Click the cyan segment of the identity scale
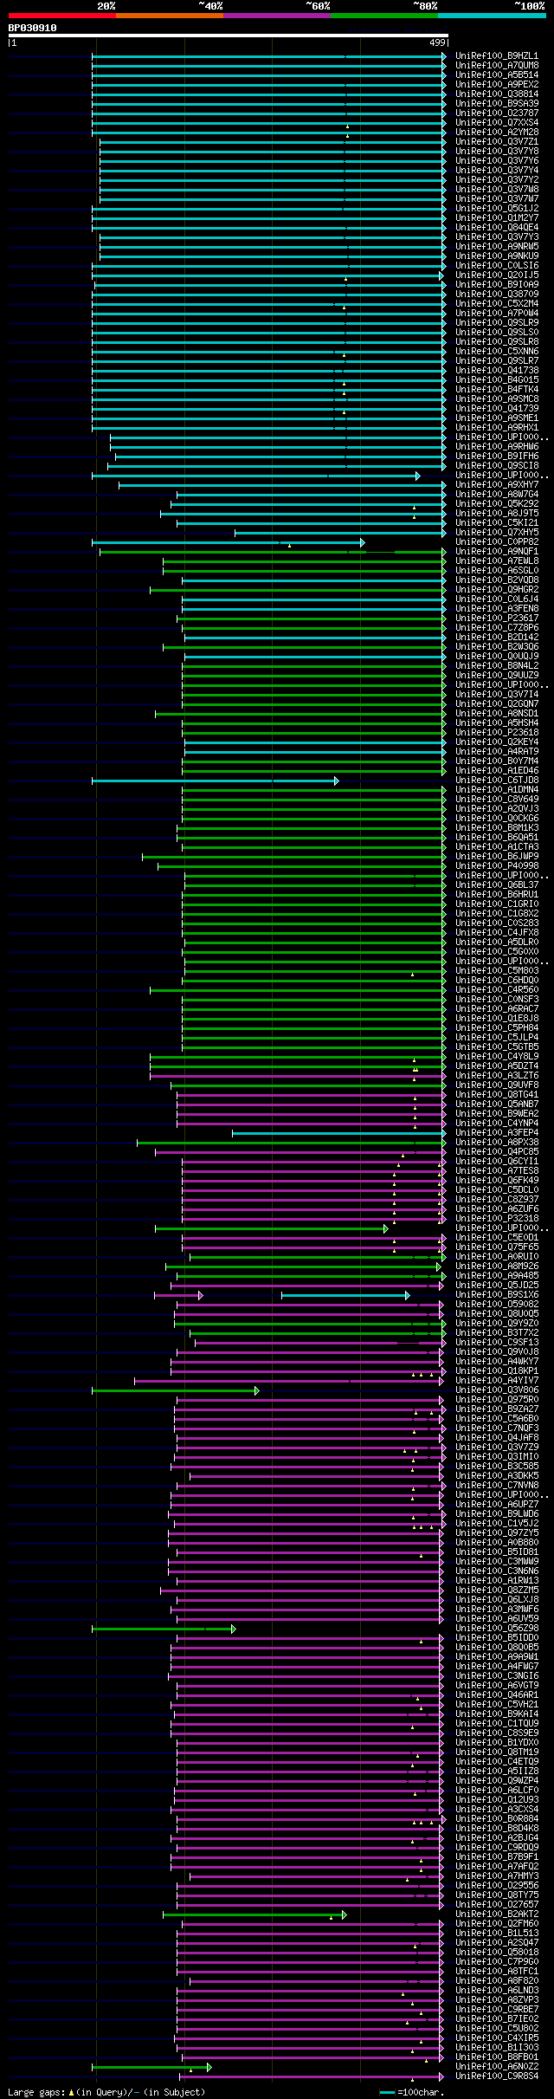This screenshot has width=554, height=2099. tap(492, 16)
